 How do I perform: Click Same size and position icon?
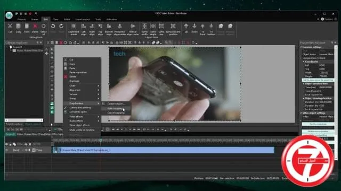(173, 27)
